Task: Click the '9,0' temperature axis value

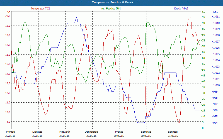Action: coord(9,122)
